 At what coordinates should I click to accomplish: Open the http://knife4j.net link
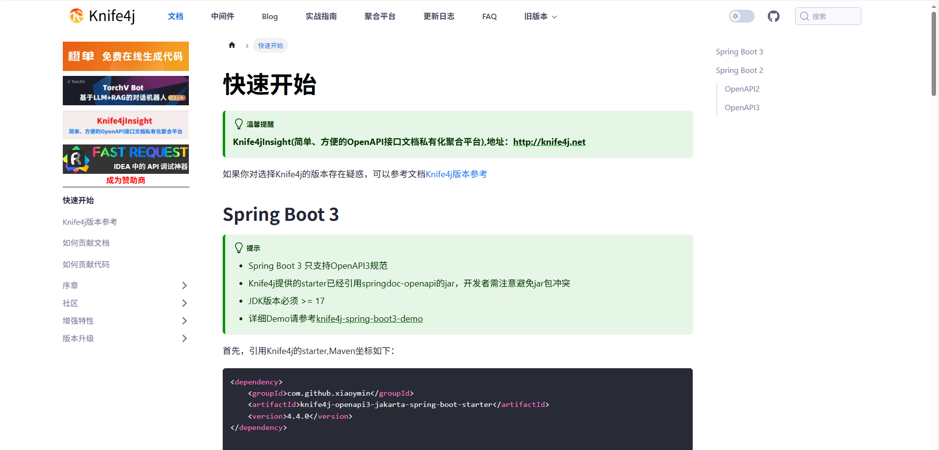tap(548, 142)
